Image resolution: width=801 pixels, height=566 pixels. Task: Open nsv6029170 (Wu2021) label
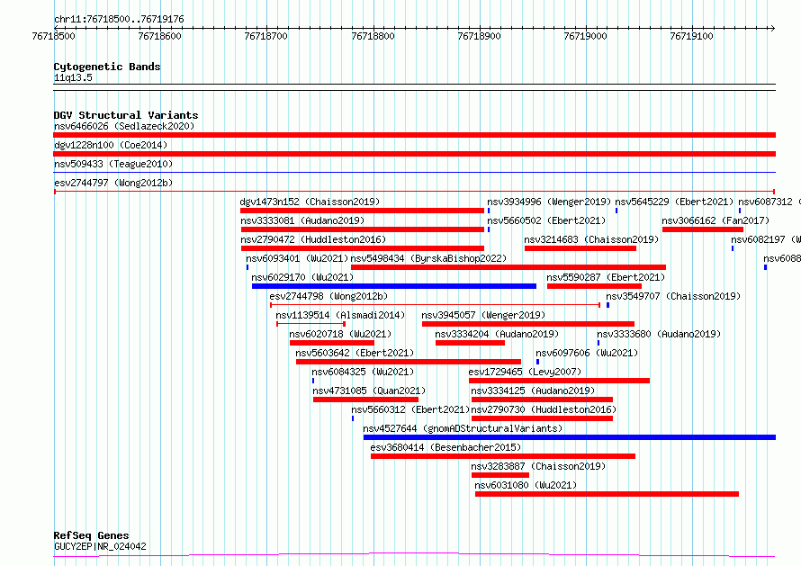click(302, 277)
